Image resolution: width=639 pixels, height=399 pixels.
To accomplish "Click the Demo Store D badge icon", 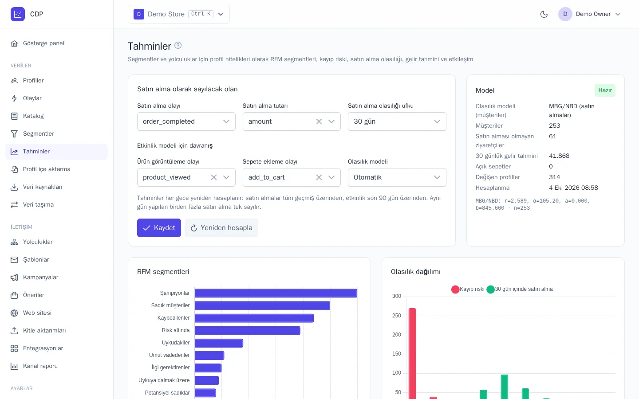I will (139, 14).
